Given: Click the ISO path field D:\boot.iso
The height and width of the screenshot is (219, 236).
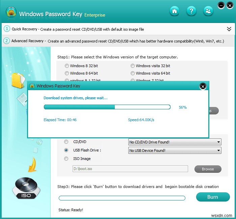Looking at the screenshot, I should 130,169.
